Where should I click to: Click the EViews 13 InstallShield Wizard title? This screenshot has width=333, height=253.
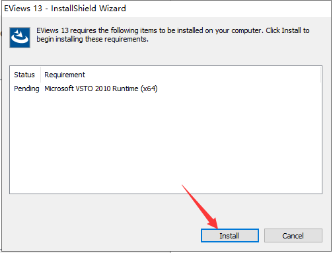(65, 9)
